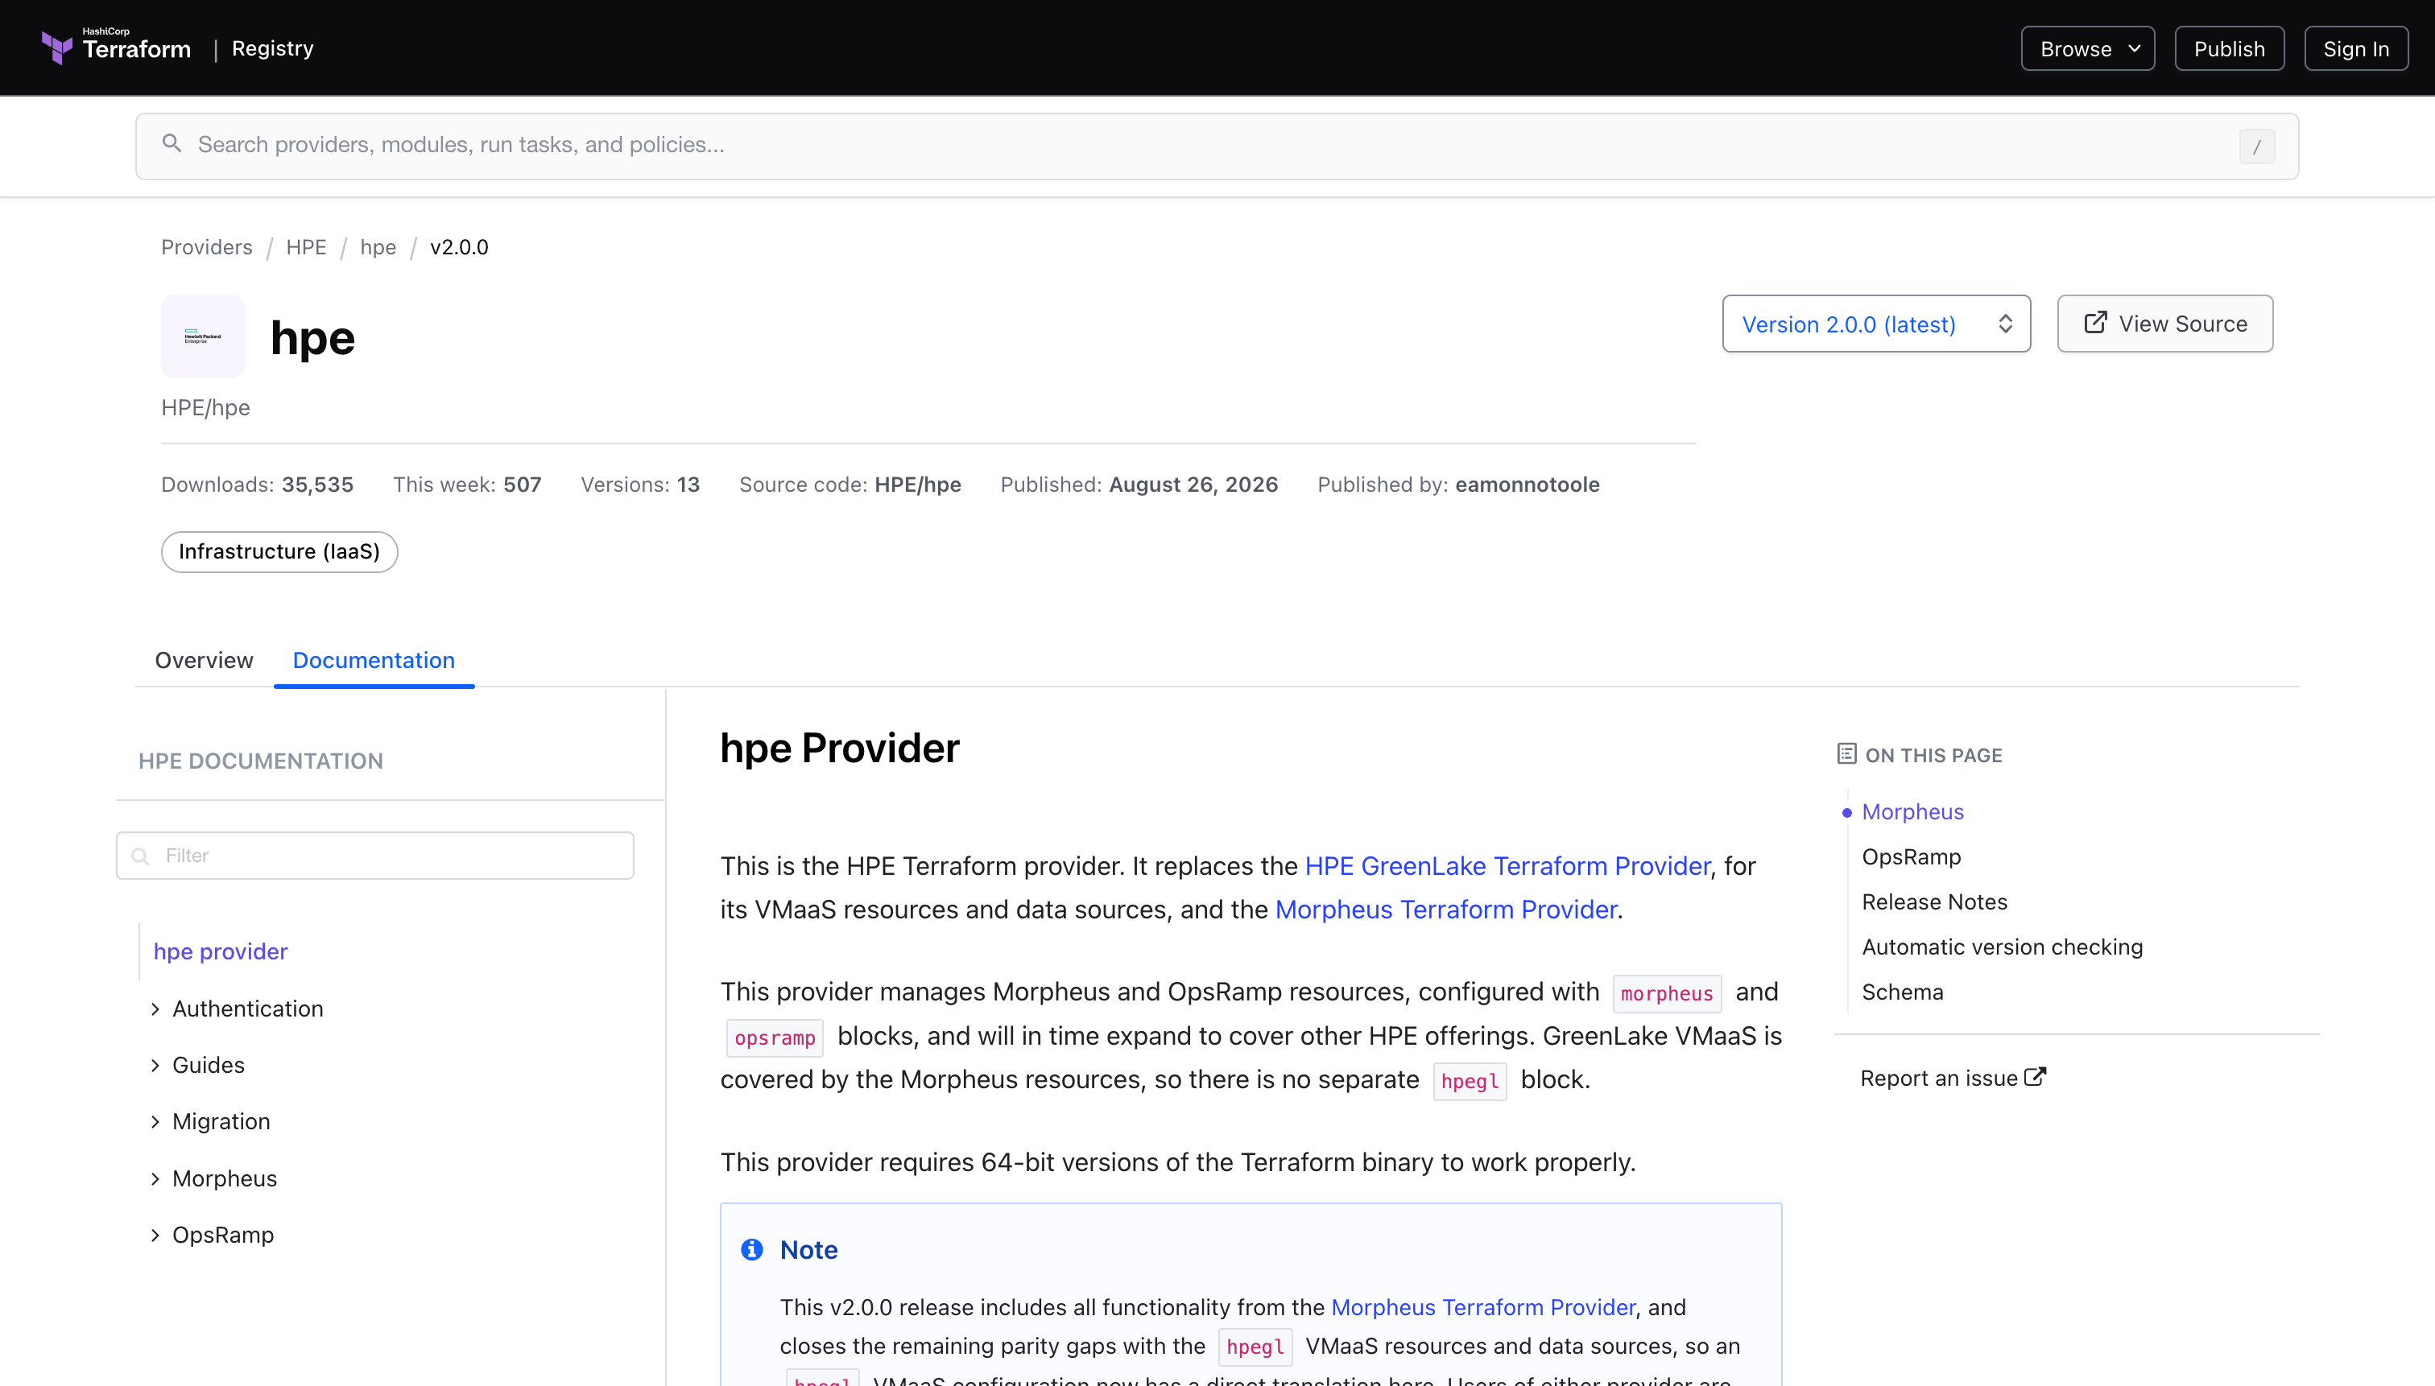Screen dimensions: 2435x1386
Task: Open Guides in docs sidebar
Action: click(x=209, y=1064)
